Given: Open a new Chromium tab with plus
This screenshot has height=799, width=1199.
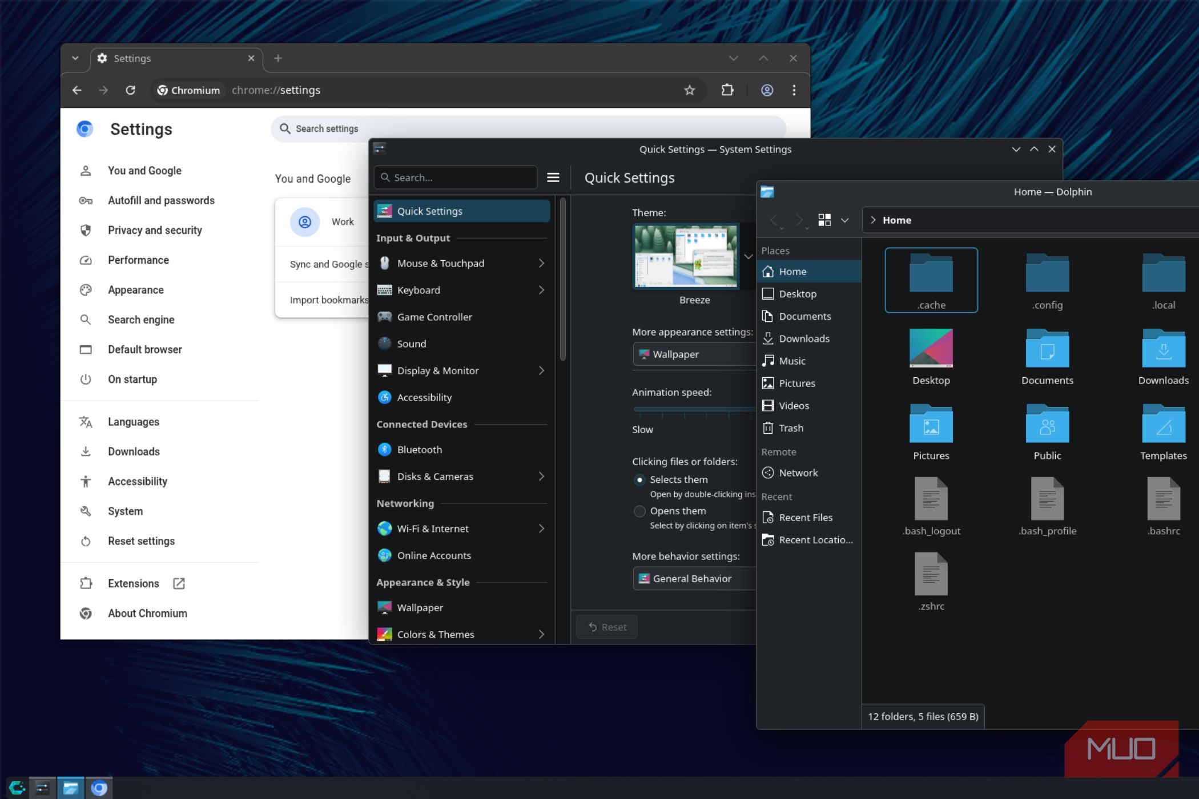Looking at the screenshot, I should (278, 58).
